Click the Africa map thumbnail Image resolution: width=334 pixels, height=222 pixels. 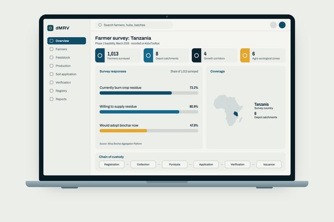point(228,111)
